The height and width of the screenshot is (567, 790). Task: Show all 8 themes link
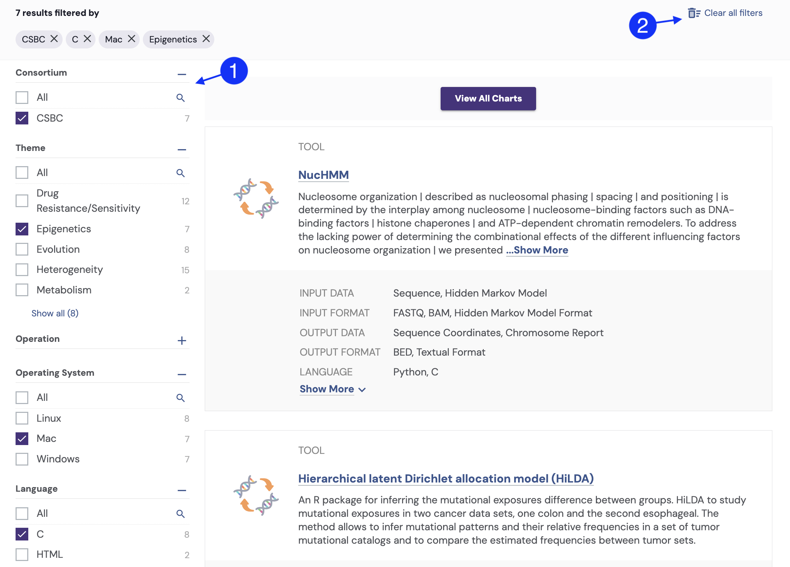click(x=55, y=313)
